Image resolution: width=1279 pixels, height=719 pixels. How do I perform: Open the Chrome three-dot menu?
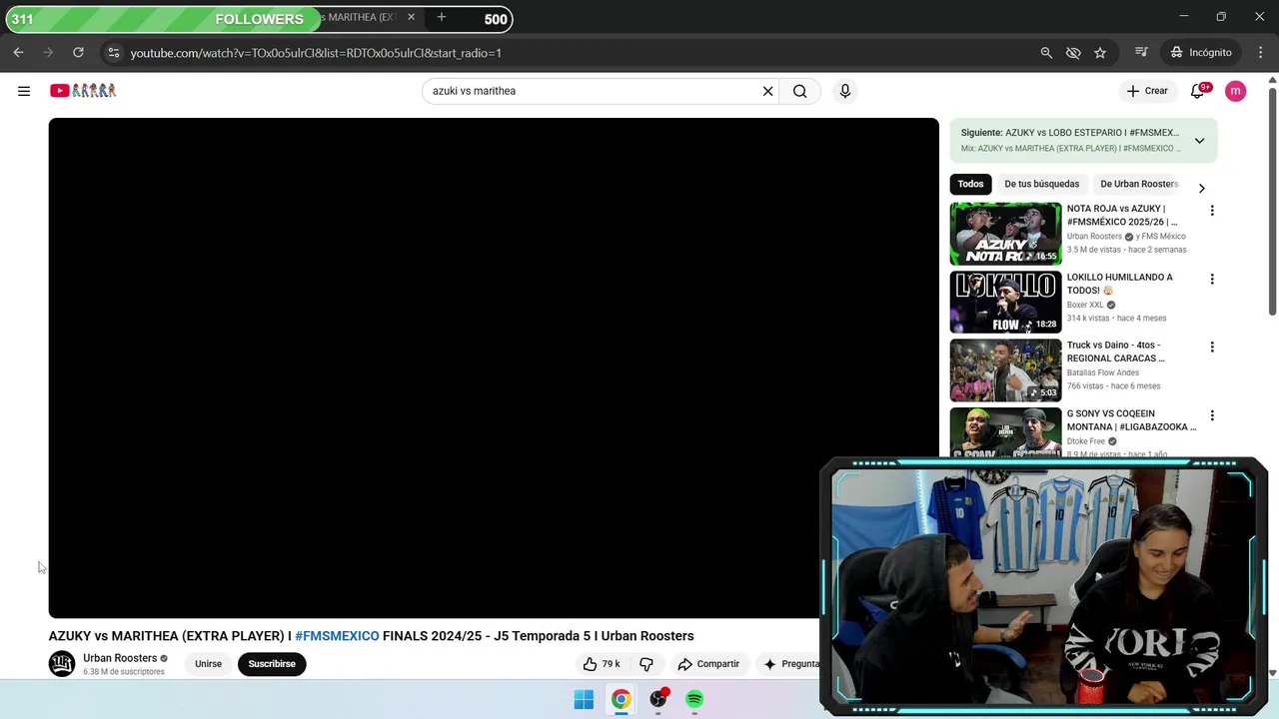pyautogui.click(x=1260, y=52)
